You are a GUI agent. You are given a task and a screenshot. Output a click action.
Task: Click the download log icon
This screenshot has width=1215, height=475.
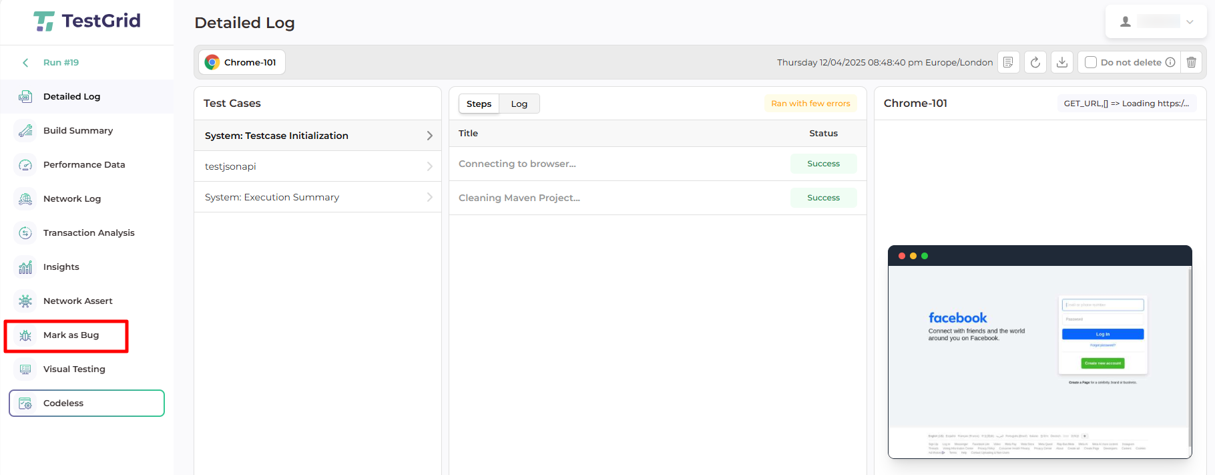[1062, 62]
